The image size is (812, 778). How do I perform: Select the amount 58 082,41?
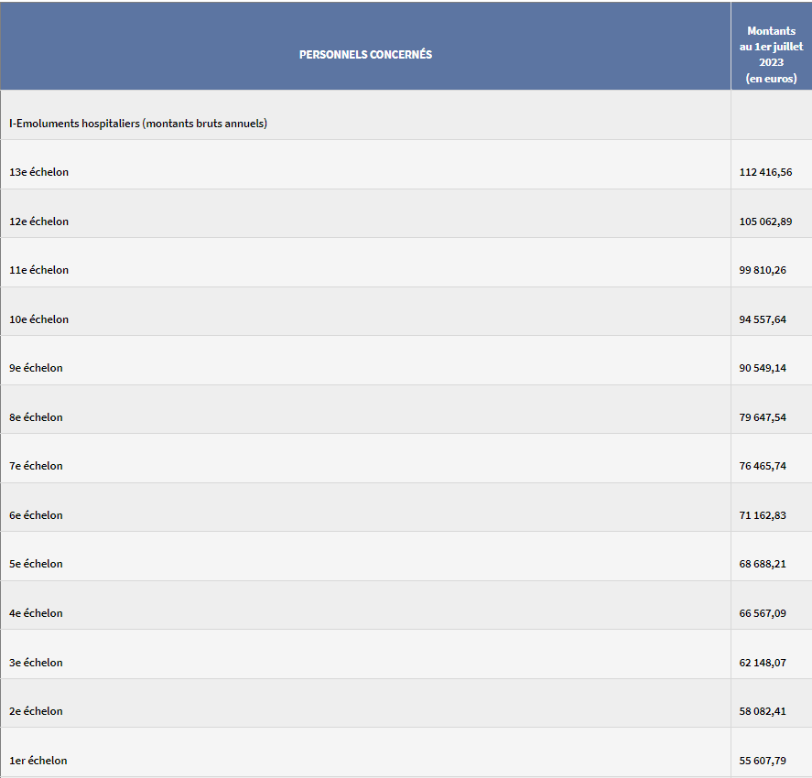763,711
